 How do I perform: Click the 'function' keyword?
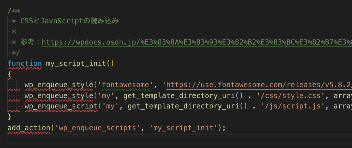[24, 64]
